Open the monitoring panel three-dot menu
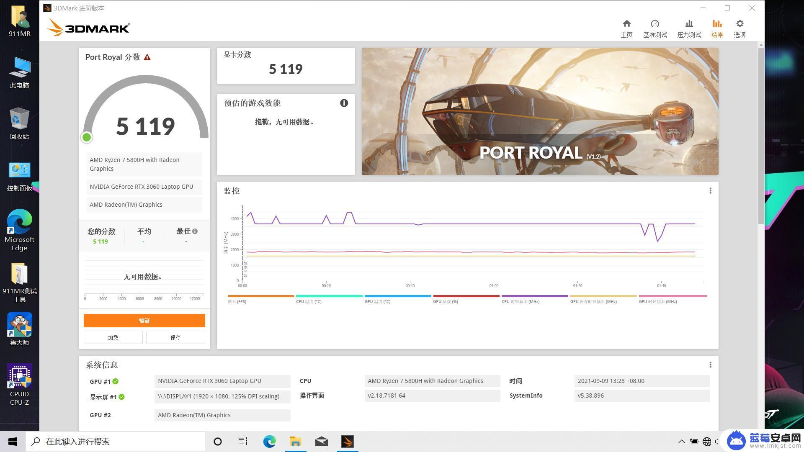Image resolution: width=804 pixels, height=452 pixels. point(710,191)
